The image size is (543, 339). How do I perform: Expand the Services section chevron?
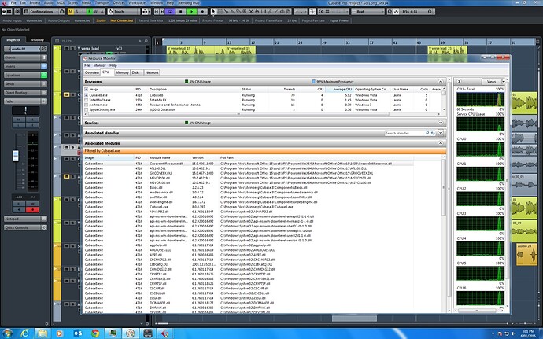[441, 123]
